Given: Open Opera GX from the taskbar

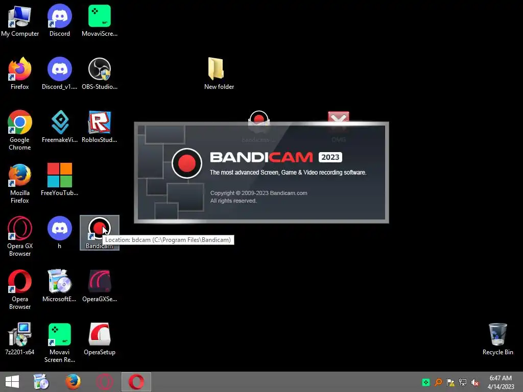Looking at the screenshot, I should click(x=104, y=382).
